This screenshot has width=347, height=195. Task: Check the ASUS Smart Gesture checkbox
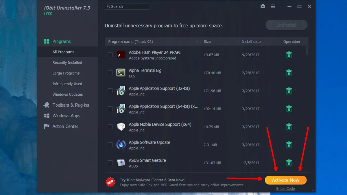pos(110,163)
